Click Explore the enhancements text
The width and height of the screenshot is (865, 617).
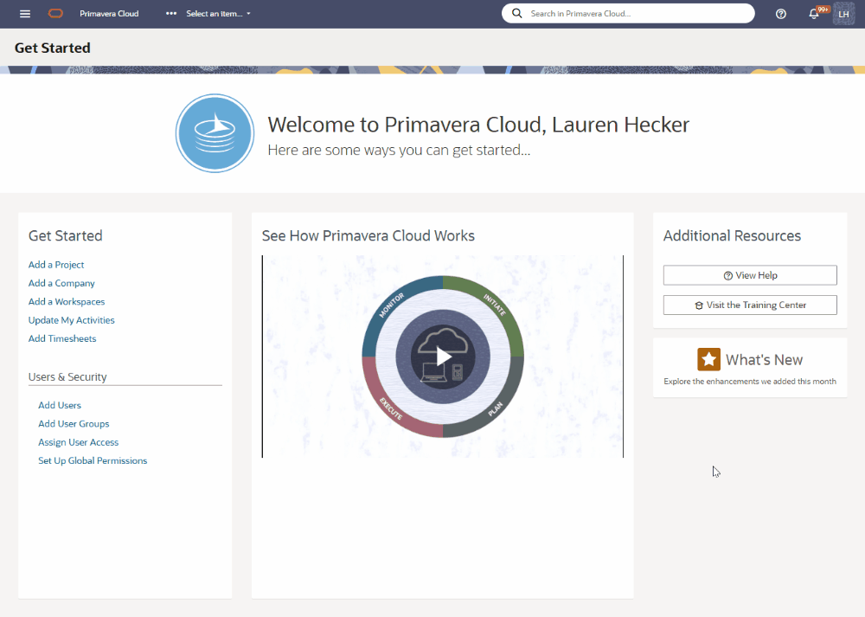[750, 382]
